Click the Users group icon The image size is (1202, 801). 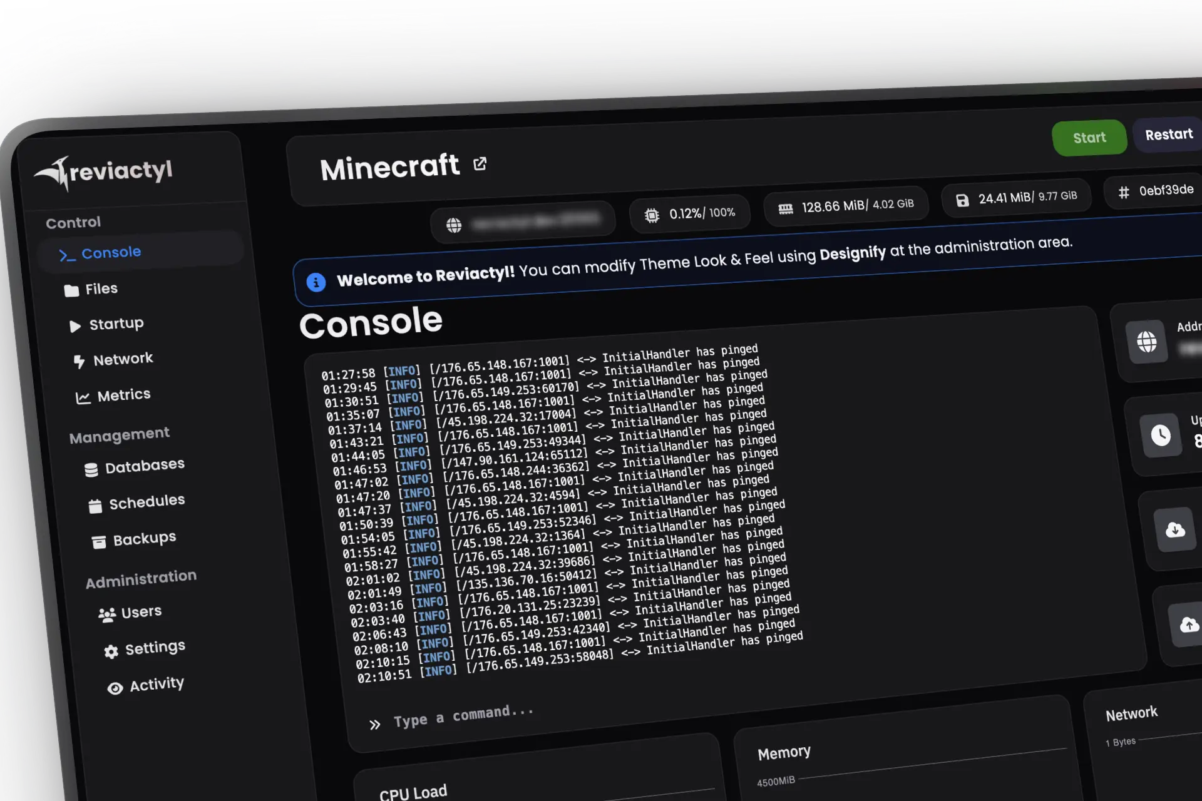(107, 616)
